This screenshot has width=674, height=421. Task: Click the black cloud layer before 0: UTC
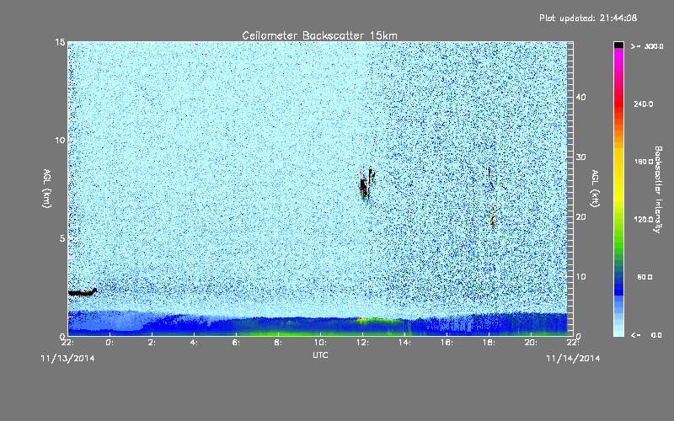click(x=83, y=292)
